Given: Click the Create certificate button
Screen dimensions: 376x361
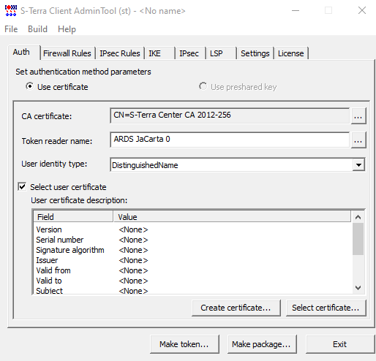Looking at the screenshot, I should (236, 308).
